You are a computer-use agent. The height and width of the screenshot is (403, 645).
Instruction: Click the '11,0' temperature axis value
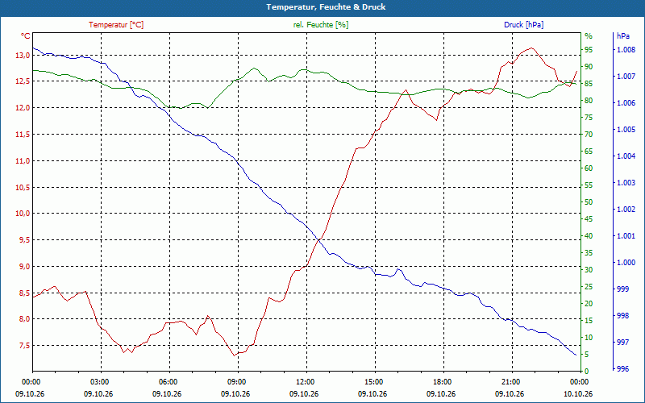pos(23,160)
